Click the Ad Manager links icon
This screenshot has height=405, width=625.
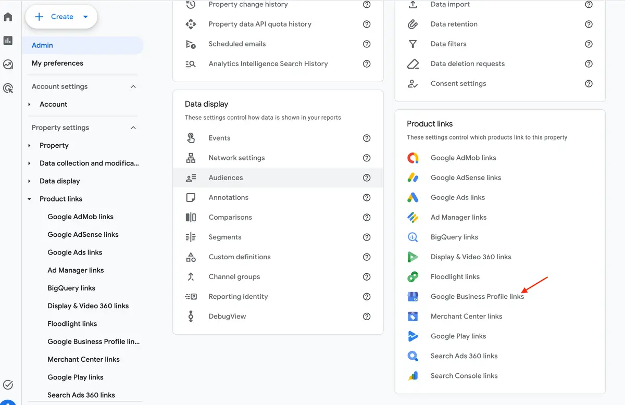(x=413, y=217)
